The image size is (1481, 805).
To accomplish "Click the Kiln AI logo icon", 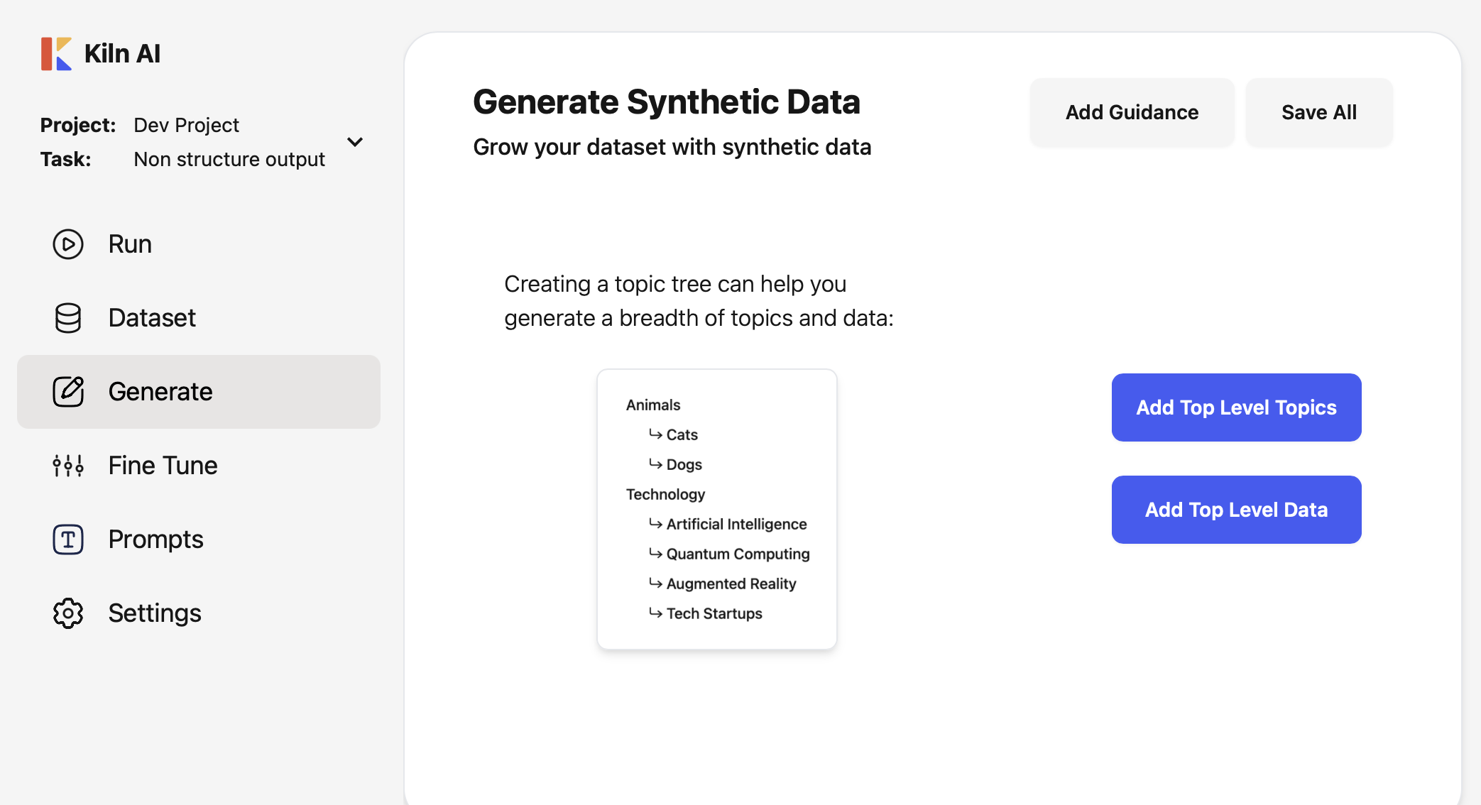I will coord(56,54).
